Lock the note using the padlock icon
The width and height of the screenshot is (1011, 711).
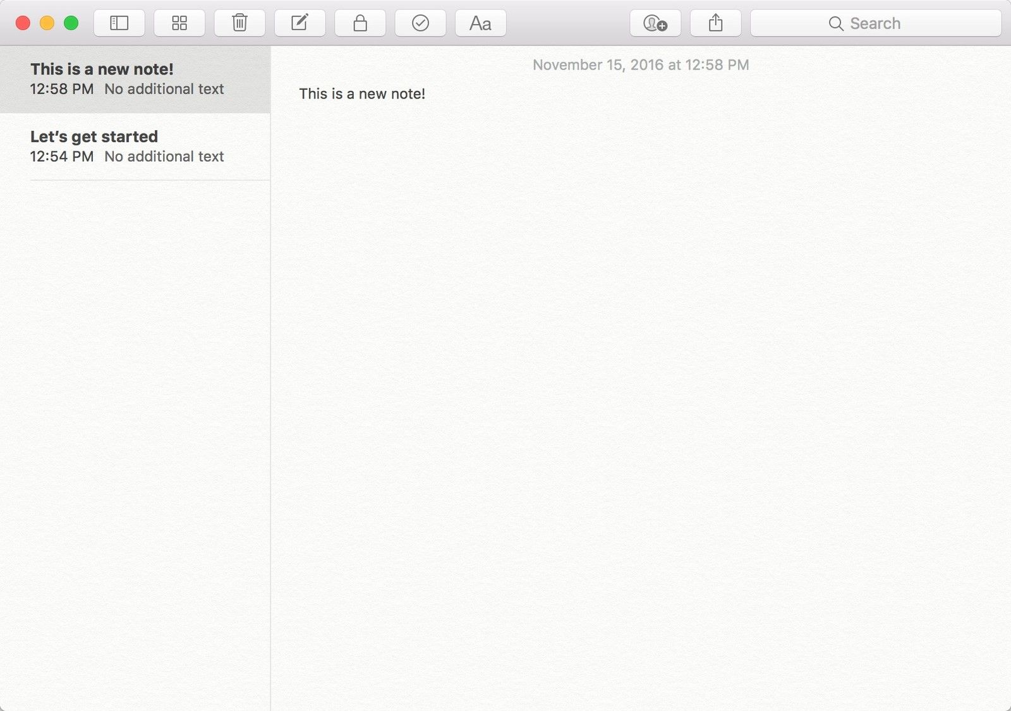pos(360,23)
